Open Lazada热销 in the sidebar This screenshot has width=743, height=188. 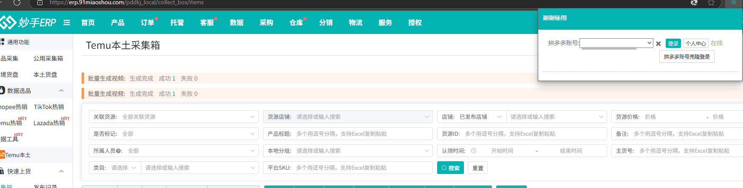coord(49,123)
